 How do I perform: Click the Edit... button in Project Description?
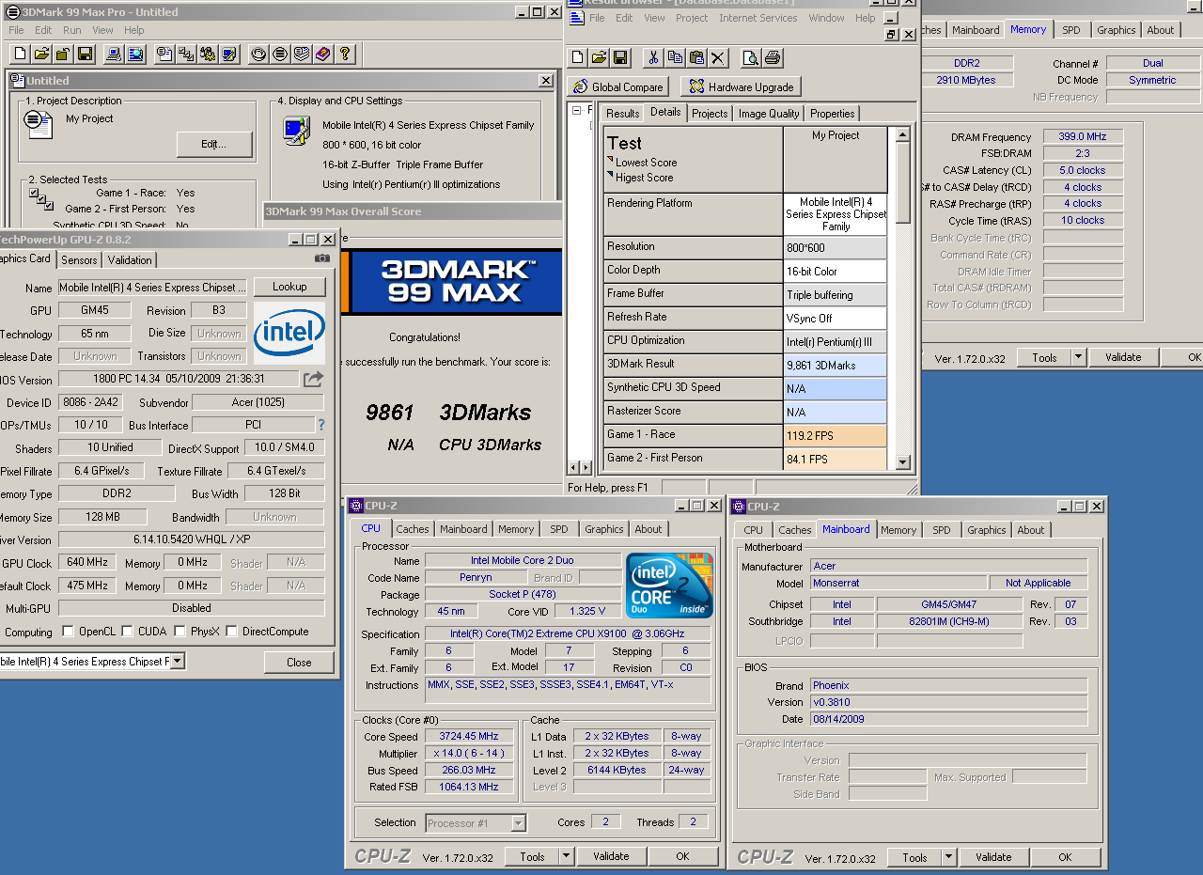click(214, 144)
